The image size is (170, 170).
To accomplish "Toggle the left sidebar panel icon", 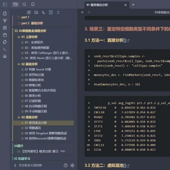I will click(5, 4).
